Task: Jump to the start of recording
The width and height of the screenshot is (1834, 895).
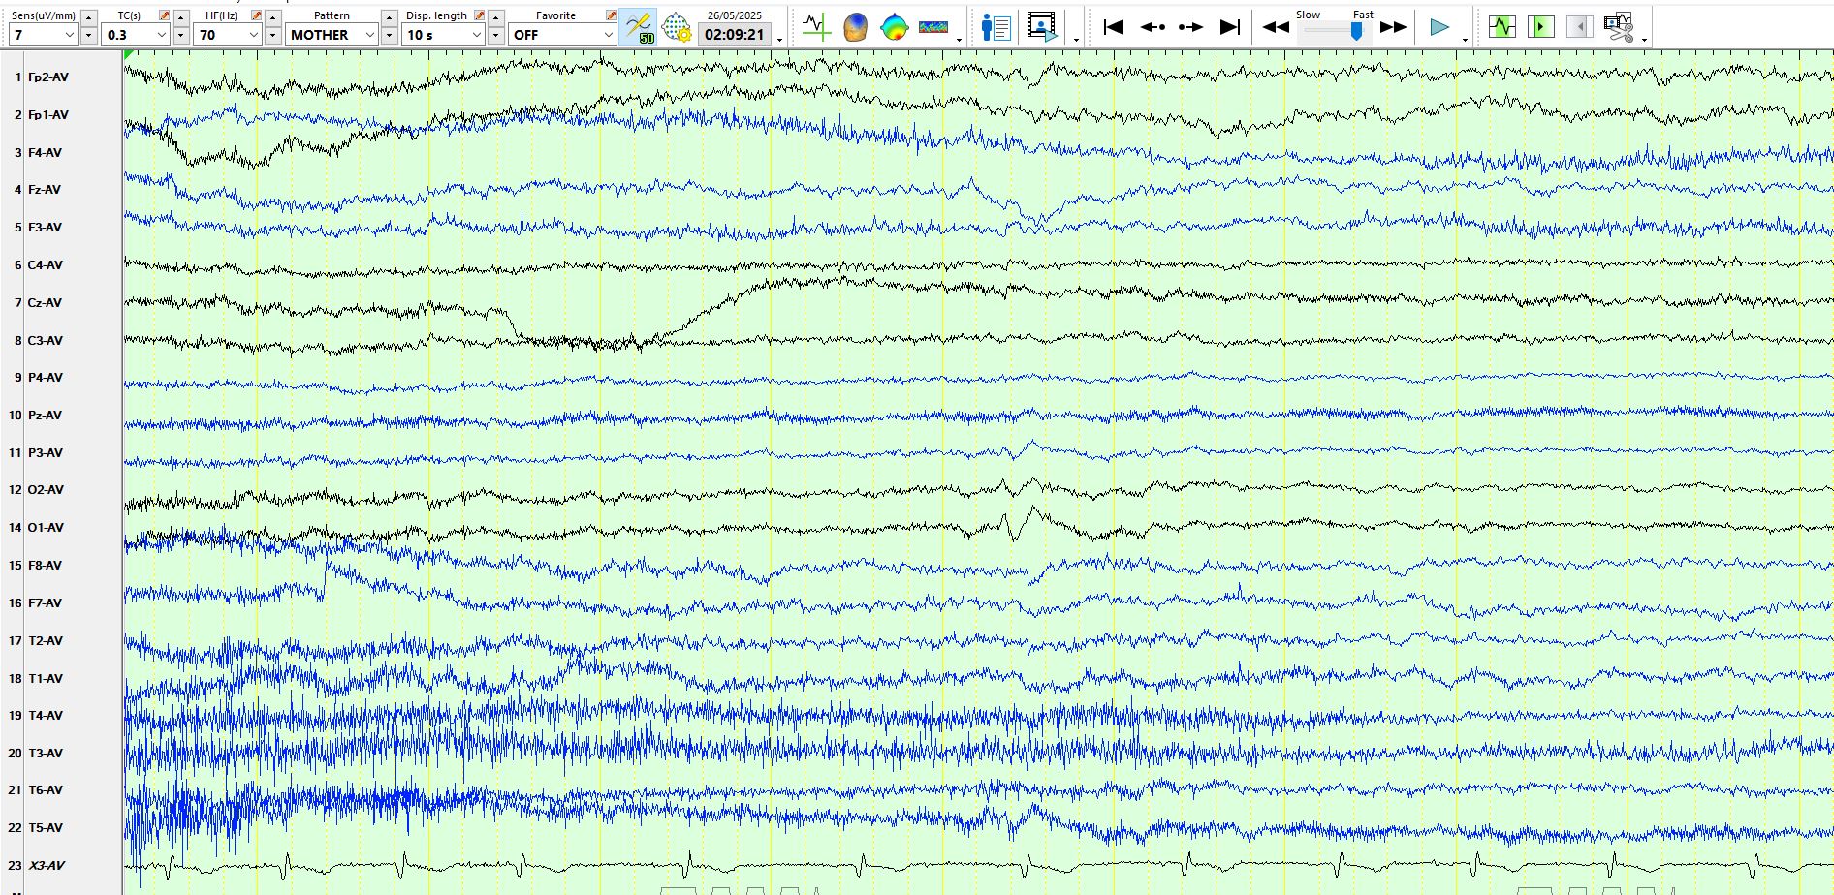Action: [x=1113, y=27]
